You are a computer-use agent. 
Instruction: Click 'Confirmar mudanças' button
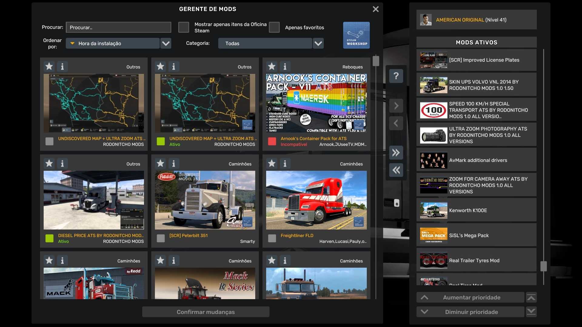pos(206,312)
